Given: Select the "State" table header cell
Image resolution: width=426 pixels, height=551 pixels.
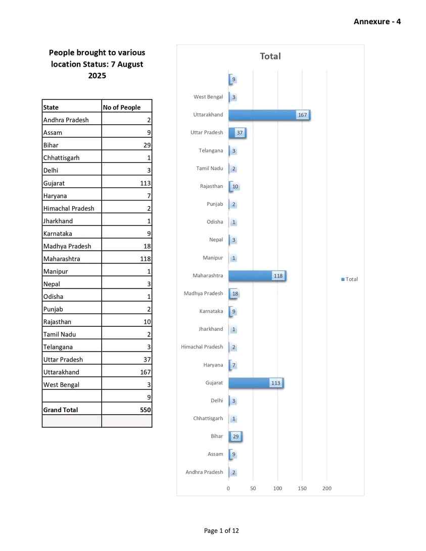Looking at the screenshot, I should pyautogui.click(x=71, y=107).
